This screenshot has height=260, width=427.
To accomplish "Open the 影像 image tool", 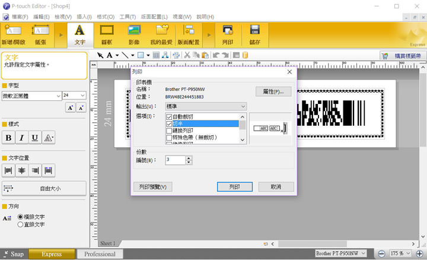I will tap(134, 36).
